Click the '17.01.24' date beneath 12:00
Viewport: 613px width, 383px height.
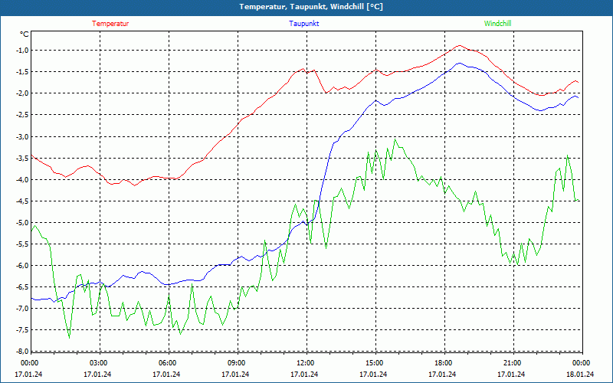click(304, 374)
